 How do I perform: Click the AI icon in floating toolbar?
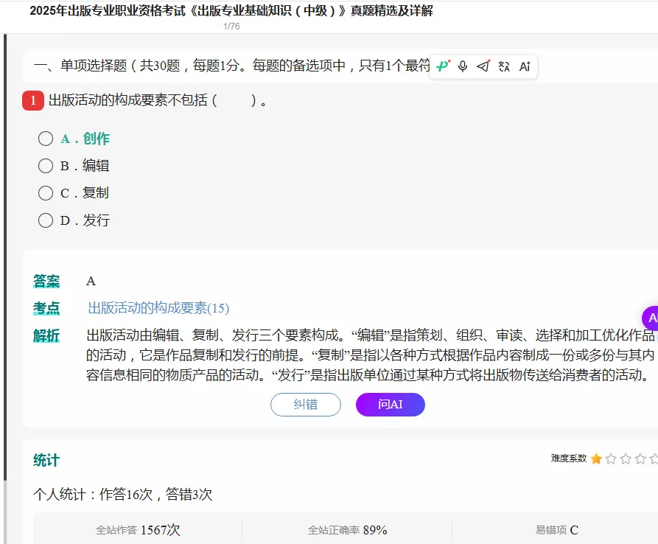tap(525, 66)
